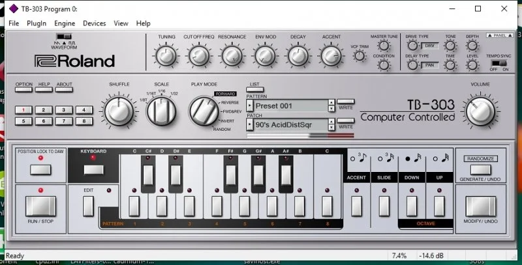Open the Help menu
522x265 pixels.
click(143, 23)
